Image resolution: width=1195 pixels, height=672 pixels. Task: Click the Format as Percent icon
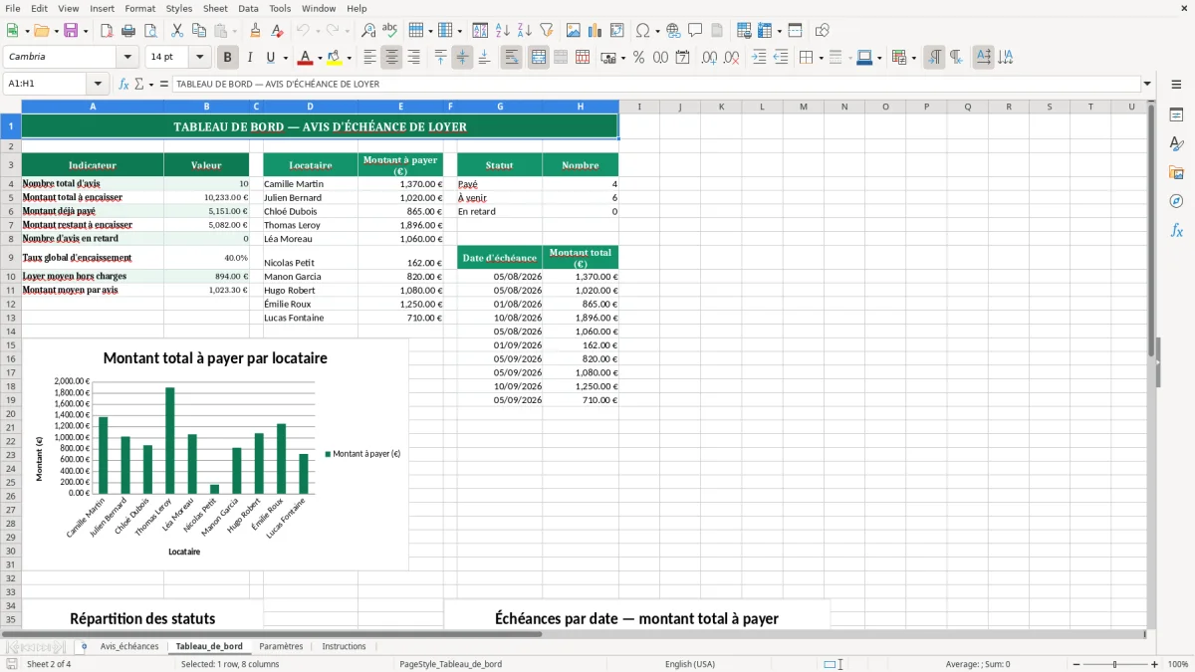638,58
